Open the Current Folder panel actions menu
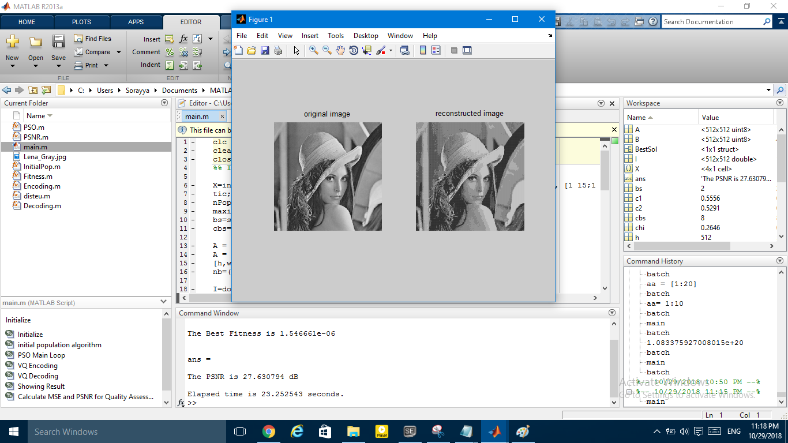 164,103
